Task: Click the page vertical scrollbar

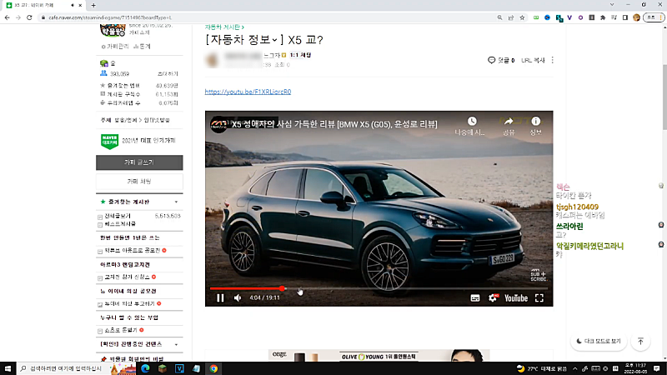Action: pyautogui.click(x=664, y=97)
